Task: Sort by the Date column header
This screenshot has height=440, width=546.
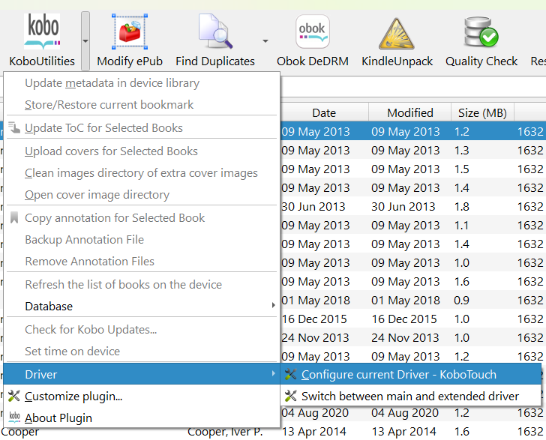Action: (324, 112)
